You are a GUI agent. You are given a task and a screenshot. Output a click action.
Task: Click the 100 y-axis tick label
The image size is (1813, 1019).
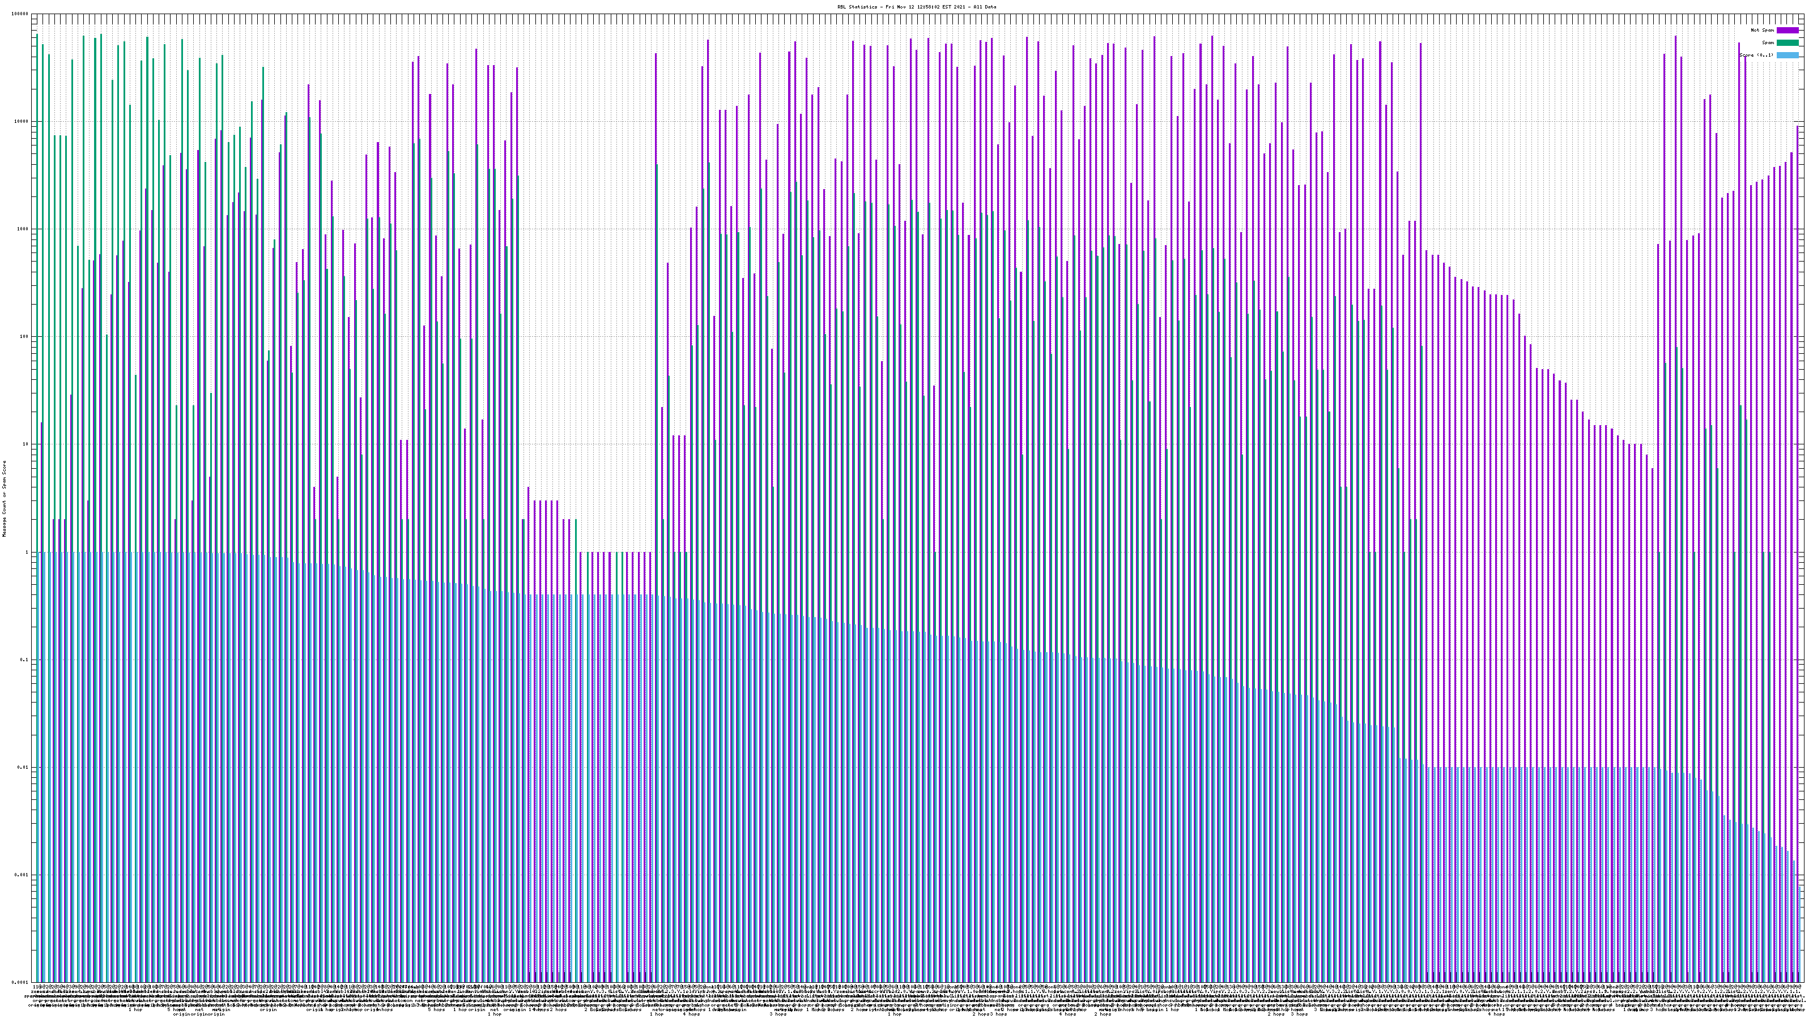pos(24,337)
